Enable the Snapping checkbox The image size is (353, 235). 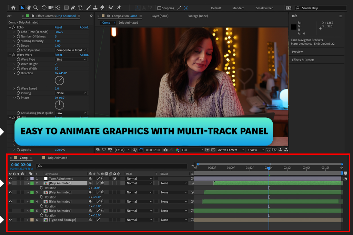[159, 8]
